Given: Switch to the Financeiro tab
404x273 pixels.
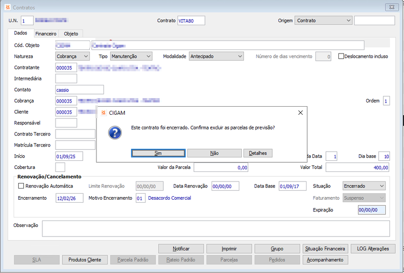Looking at the screenshot, I should click(46, 33).
